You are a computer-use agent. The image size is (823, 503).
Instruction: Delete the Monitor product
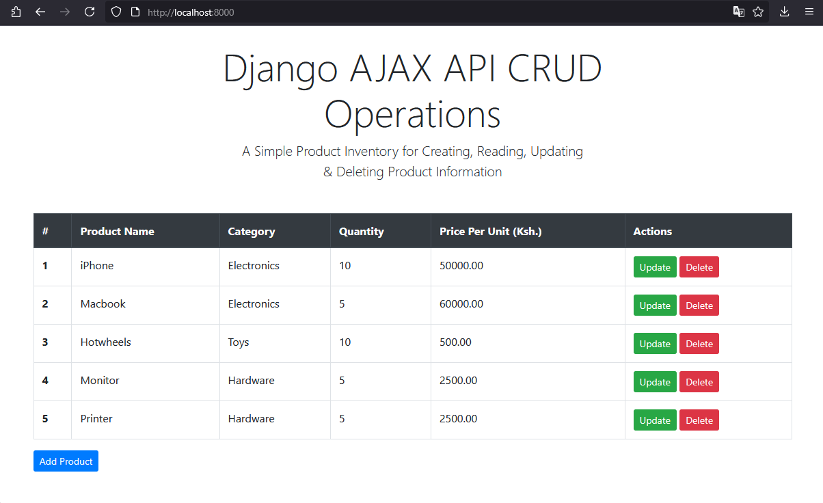699,382
